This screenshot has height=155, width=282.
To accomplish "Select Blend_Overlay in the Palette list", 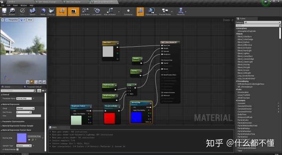I will click(x=244, y=64).
